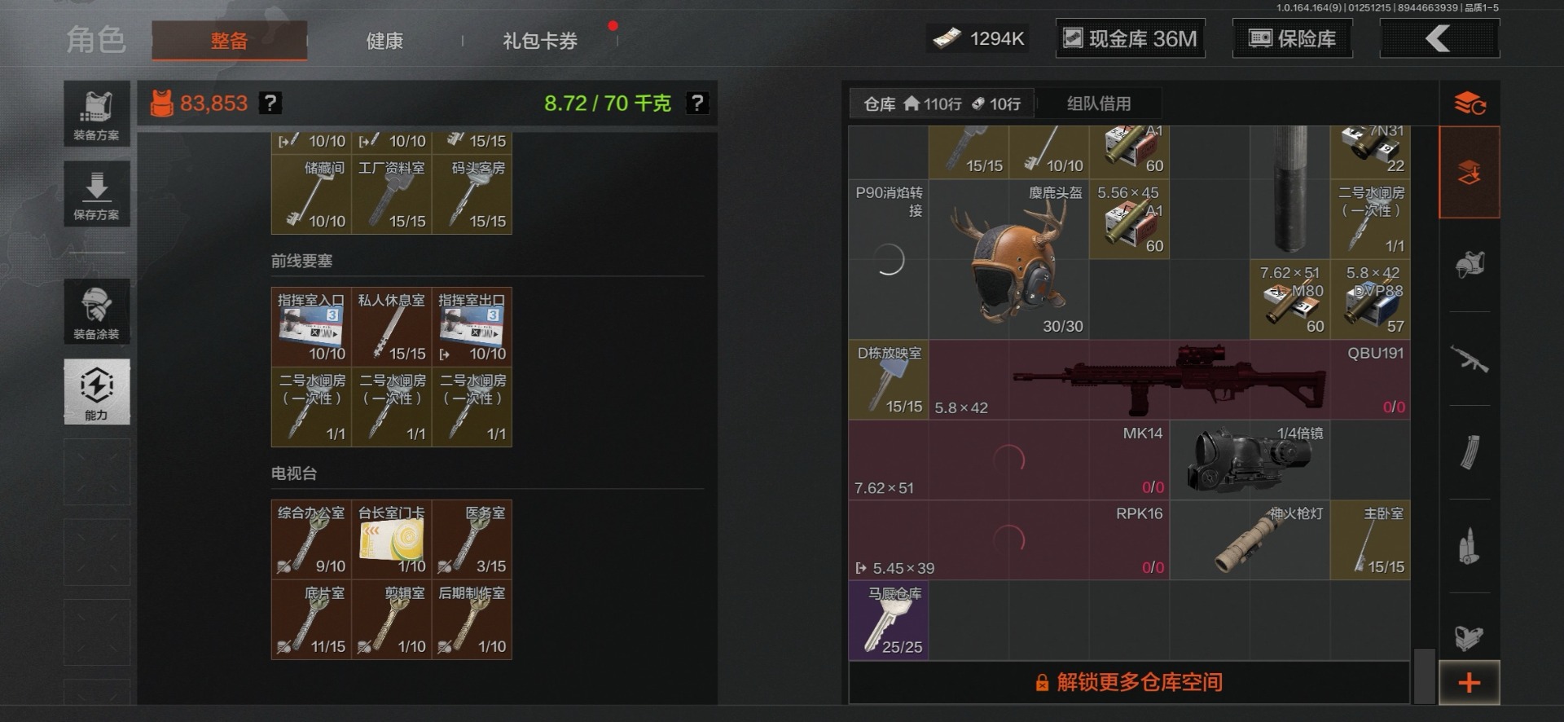1564x722 pixels.
Task: Select the rifle category filter icon
Action: coord(1470,359)
